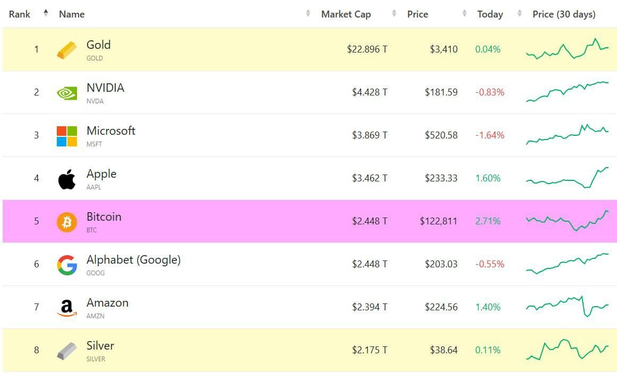Click Gold price $3,410
This screenshot has width=617, height=374.
click(444, 49)
